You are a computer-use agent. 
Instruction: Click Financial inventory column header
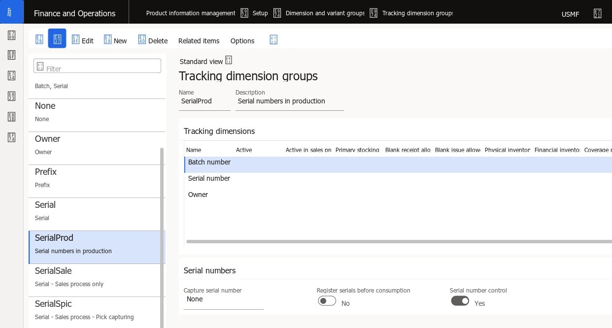557,150
